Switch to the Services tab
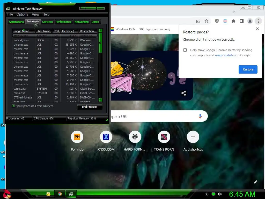Screen dimensions: 265x199 [x=48, y=22]
